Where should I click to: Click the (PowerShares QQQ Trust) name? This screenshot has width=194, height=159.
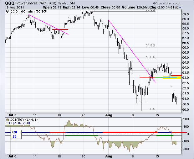coord(36,3)
